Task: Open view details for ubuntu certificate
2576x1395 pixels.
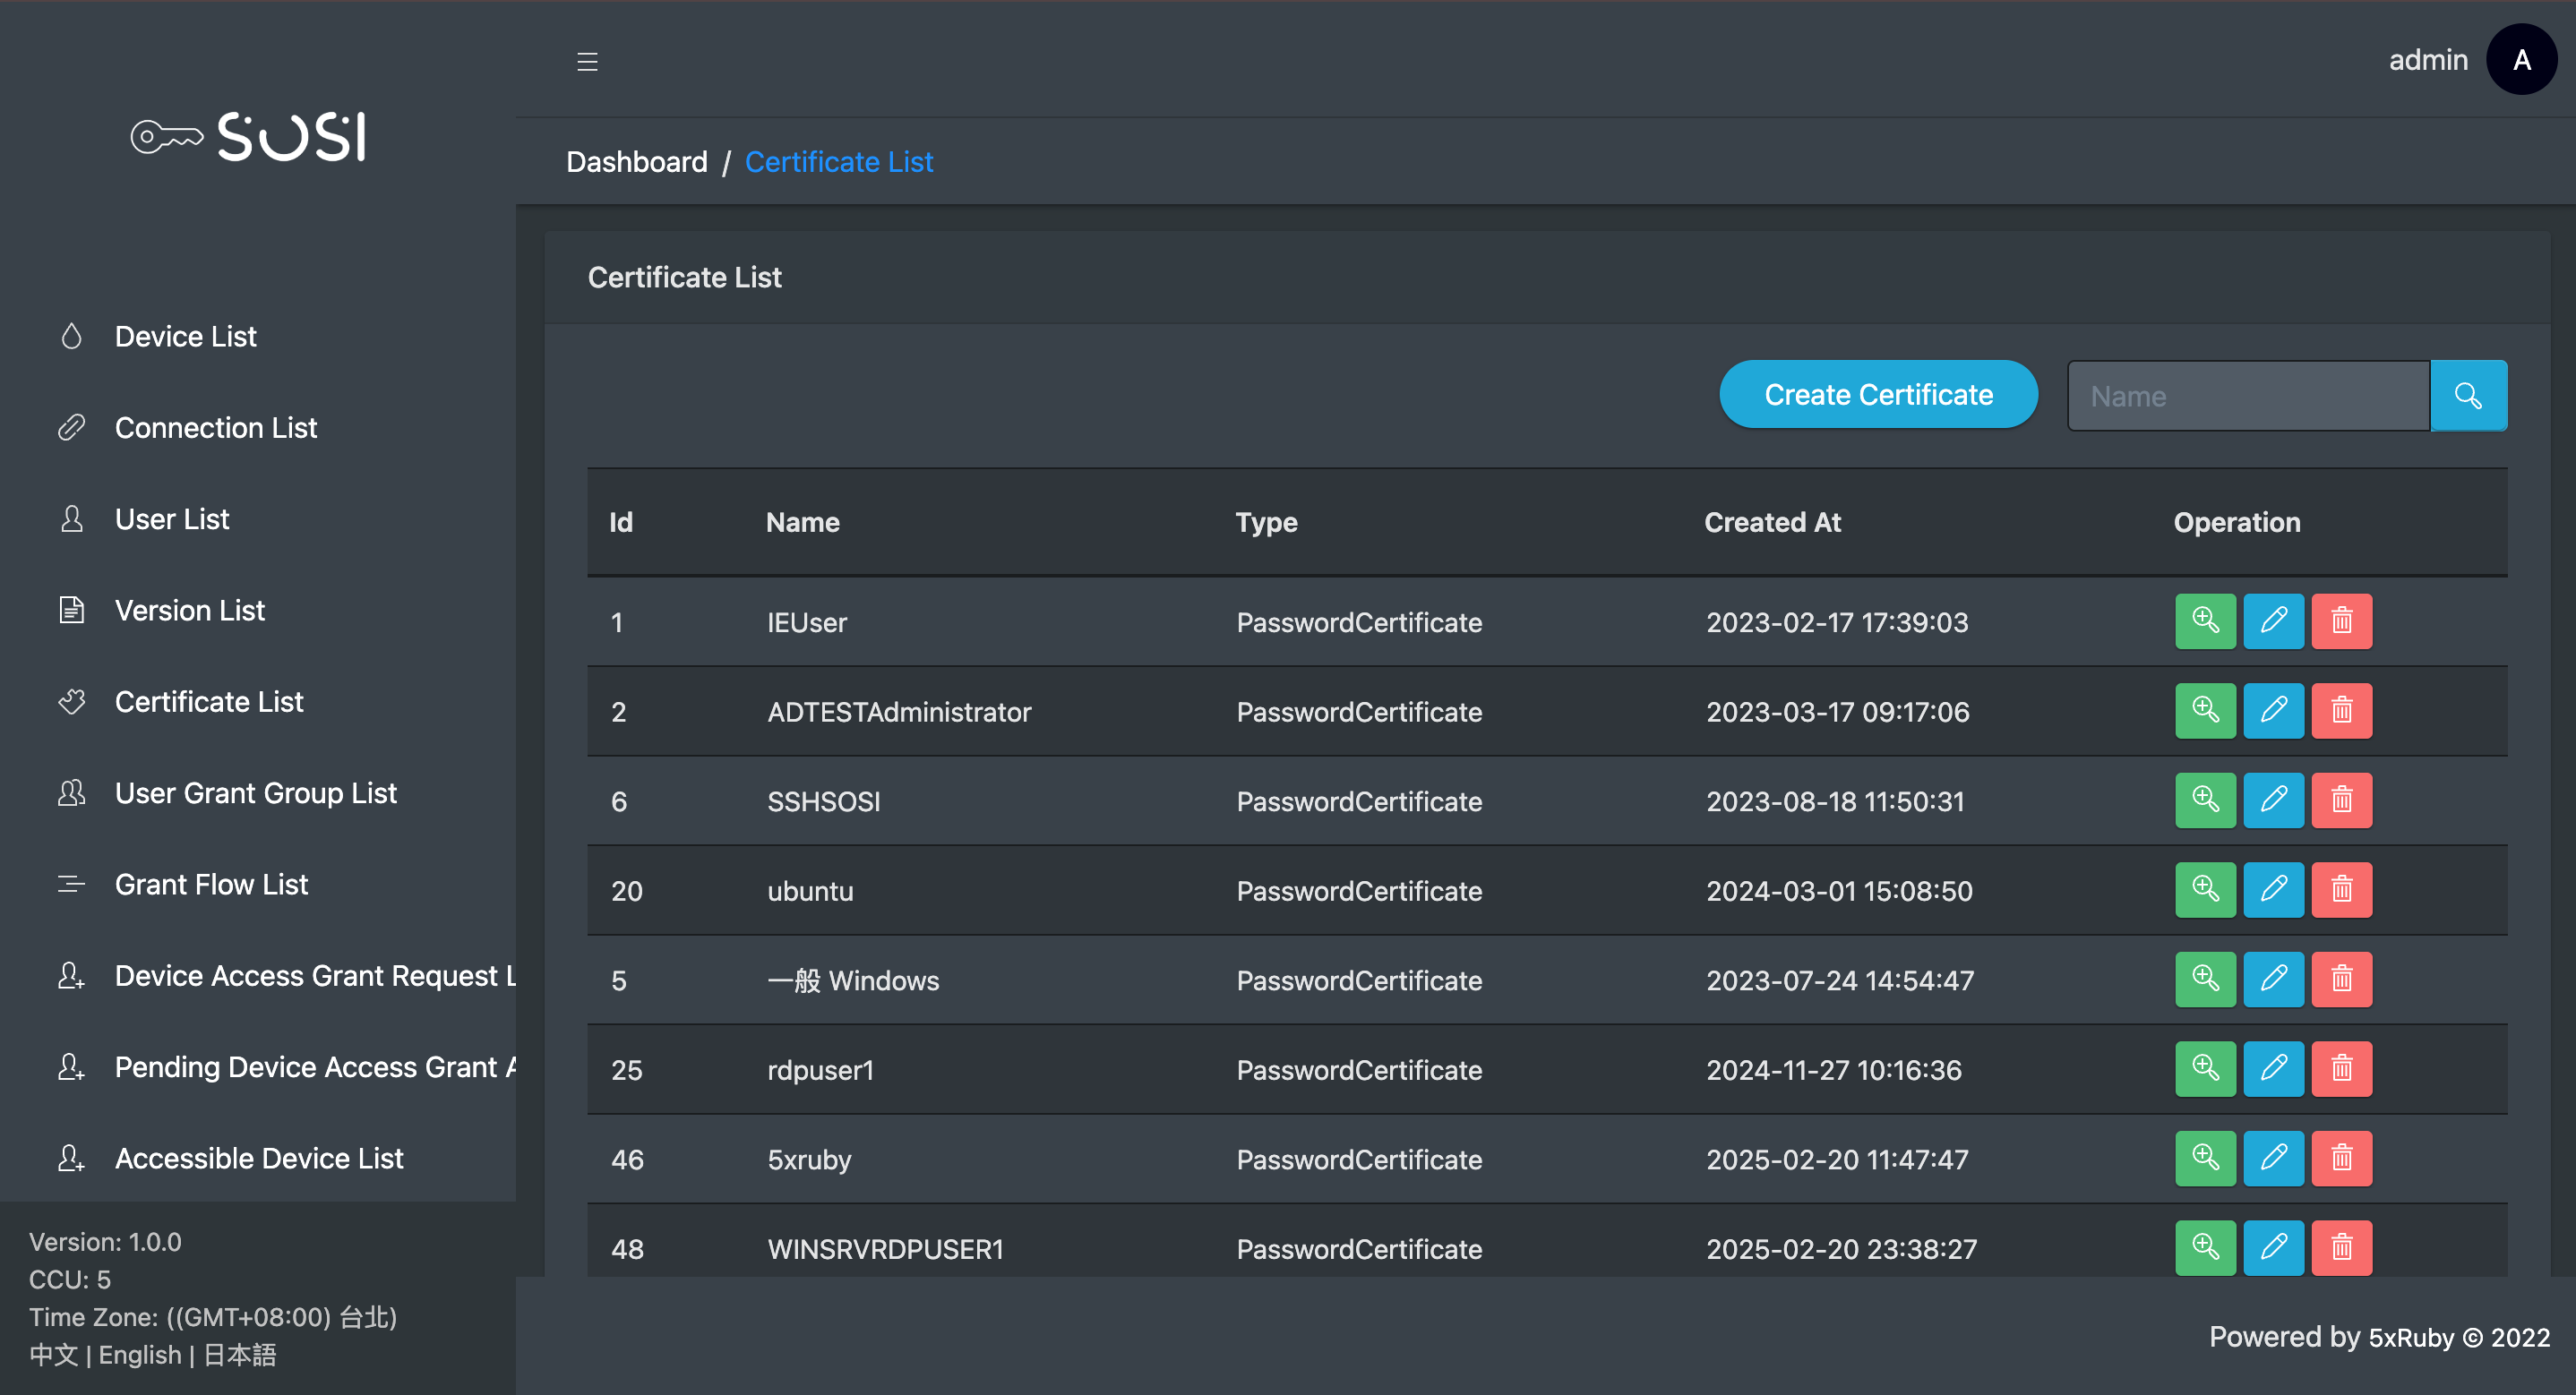Action: 2204,890
